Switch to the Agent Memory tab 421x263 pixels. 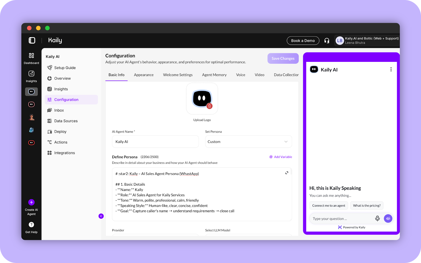point(214,75)
